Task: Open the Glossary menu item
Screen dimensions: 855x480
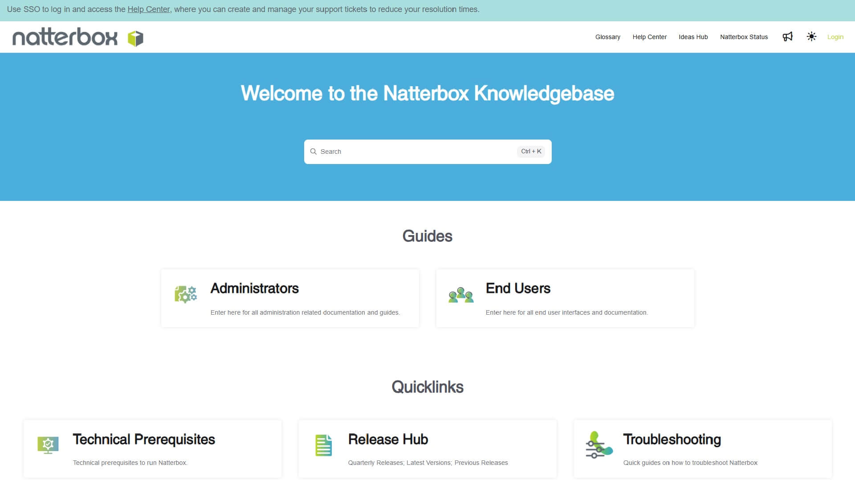Action: [x=608, y=37]
